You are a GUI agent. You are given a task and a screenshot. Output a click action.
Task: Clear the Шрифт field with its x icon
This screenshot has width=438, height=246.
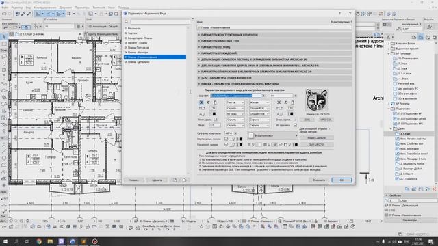pyautogui.click(x=263, y=96)
